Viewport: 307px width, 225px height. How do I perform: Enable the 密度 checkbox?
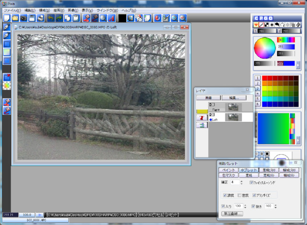[239, 195]
